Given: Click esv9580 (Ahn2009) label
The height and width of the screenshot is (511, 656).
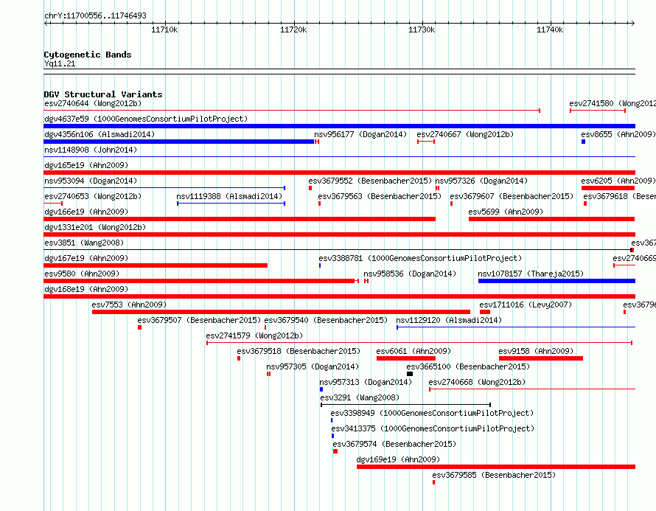Looking at the screenshot, I should pyautogui.click(x=82, y=274).
